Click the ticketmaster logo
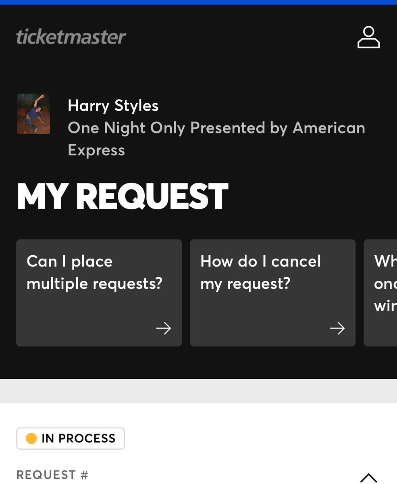The width and height of the screenshot is (397, 484). tap(71, 37)
